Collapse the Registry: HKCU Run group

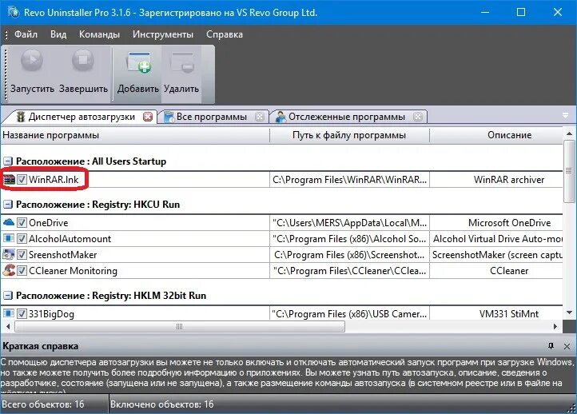(x=8, y=205)
